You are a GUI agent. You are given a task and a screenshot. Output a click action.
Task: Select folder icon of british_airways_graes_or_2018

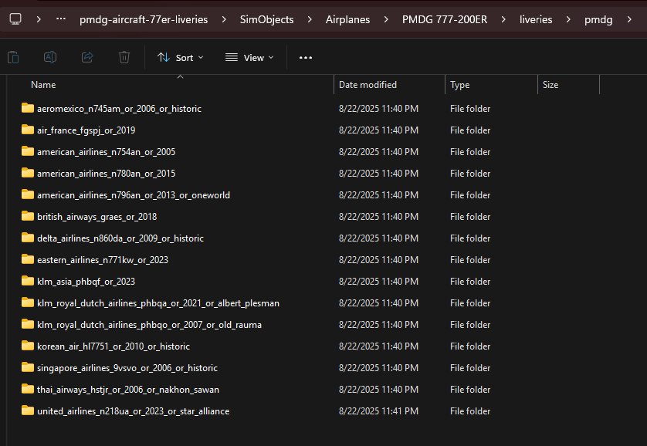28,216
